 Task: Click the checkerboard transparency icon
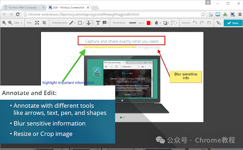[173, 23]
